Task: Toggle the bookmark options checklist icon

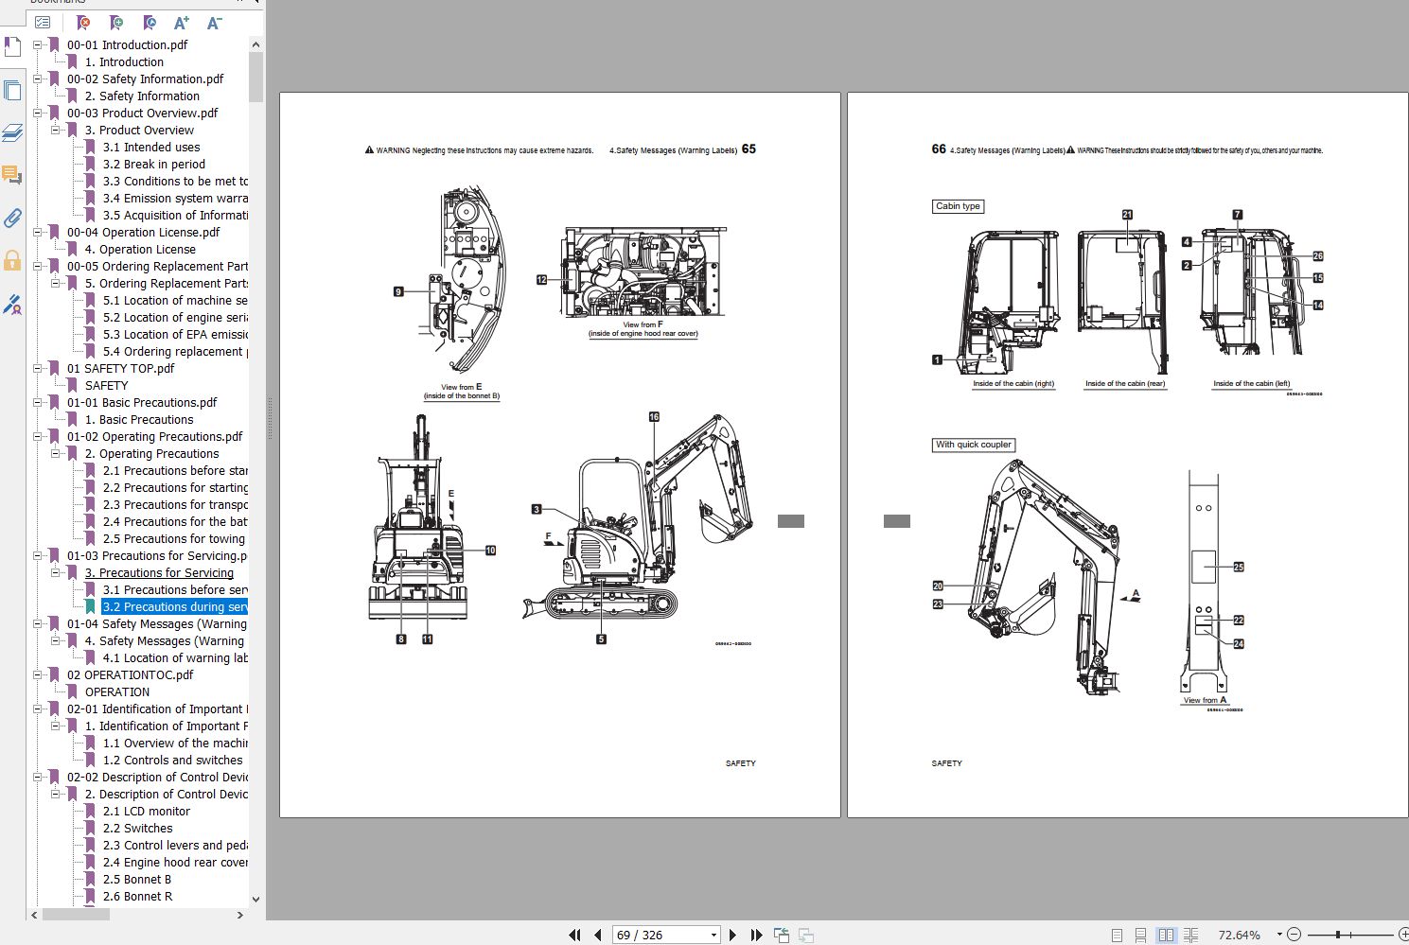Action: pyautogui.click(x=42, y=22)
